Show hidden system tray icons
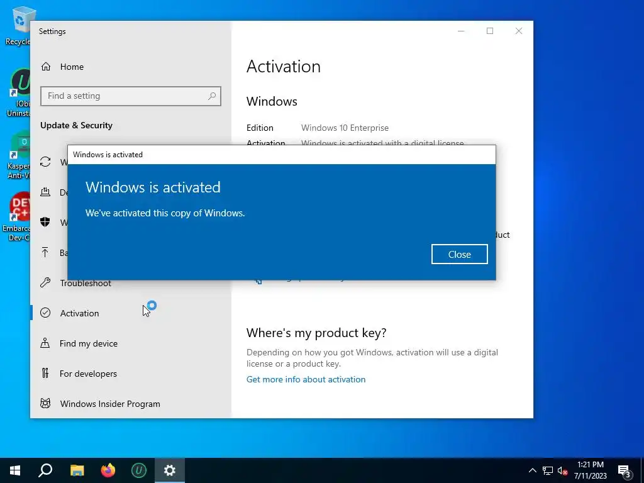The width and height of the screenshot is (644, 483). [x=532, y=470]
